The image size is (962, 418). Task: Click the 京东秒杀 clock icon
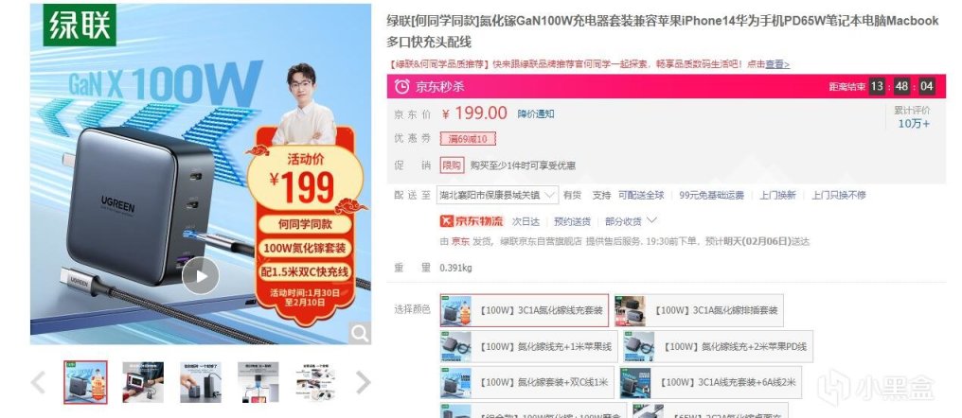tap(401, 86)
